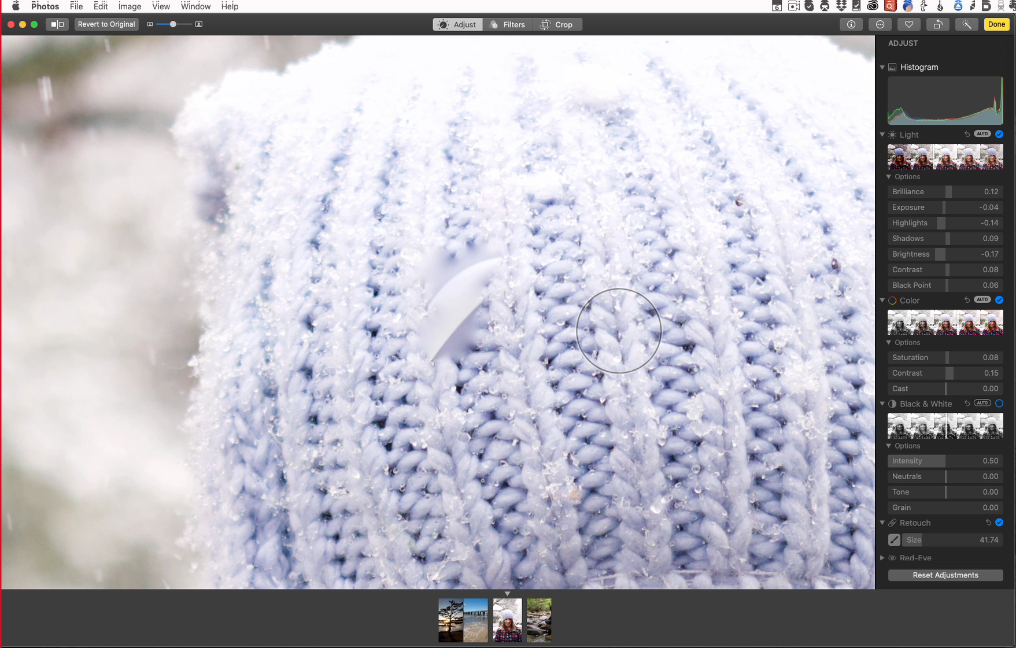1016x648 pixels.
Task: Select the tree silhouette thumbnail
Action: coord(451,620)
